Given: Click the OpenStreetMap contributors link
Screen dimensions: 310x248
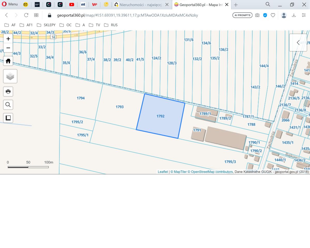Looking at the screenshot, I should (212, 172).
